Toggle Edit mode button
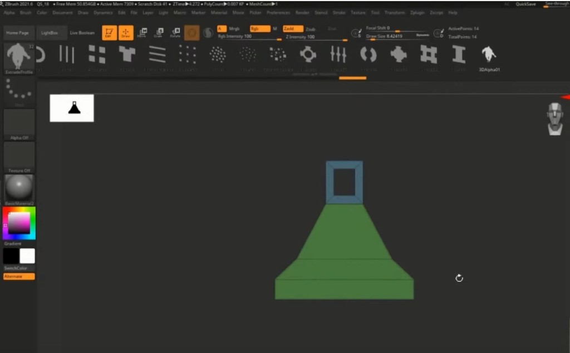Viewport: 570px width, 353px height. (109, 33)
